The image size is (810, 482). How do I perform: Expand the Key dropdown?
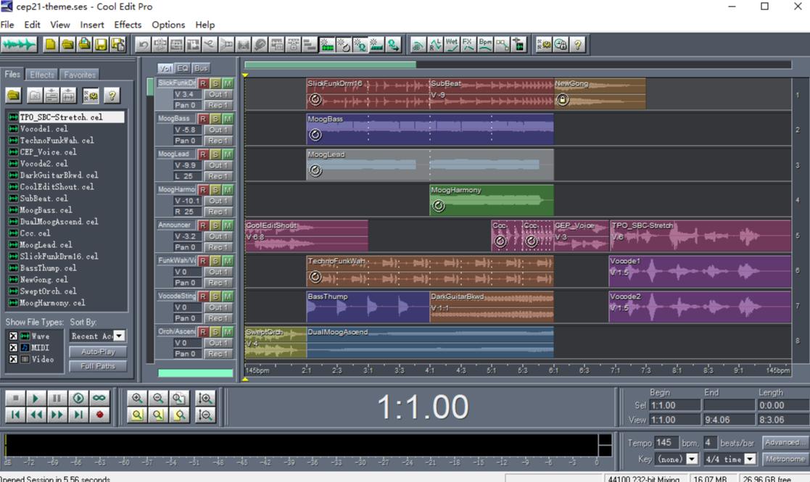[x=691, y=460]
